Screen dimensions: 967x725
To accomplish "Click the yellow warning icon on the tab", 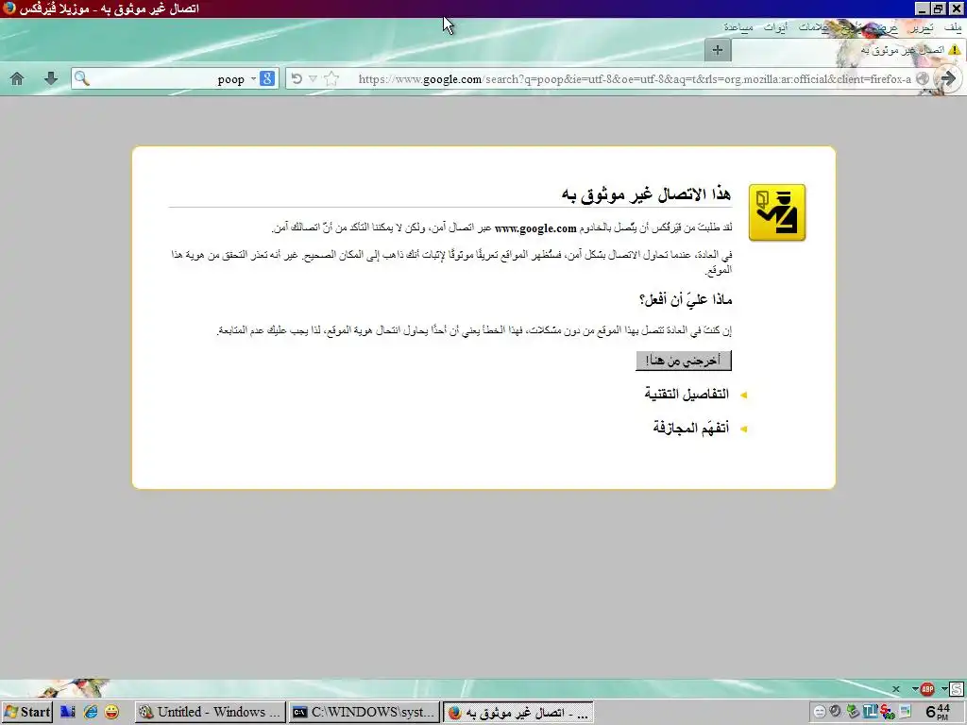I will coord(955,50).
